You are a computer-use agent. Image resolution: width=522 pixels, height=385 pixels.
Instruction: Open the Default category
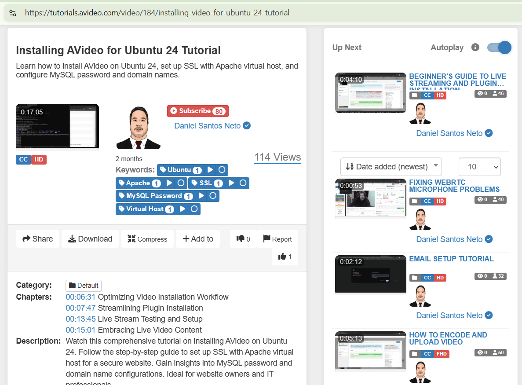tap(84, 286)
